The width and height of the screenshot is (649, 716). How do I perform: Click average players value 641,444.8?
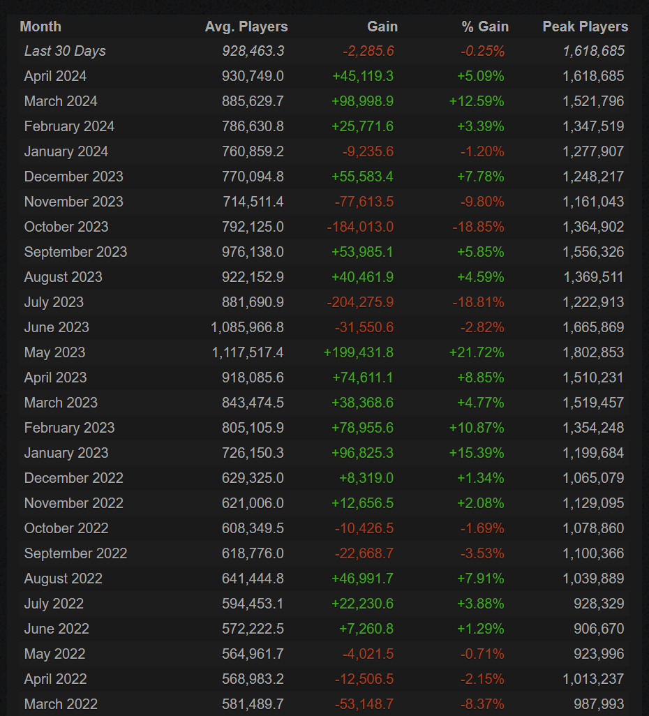coord(253,579)
